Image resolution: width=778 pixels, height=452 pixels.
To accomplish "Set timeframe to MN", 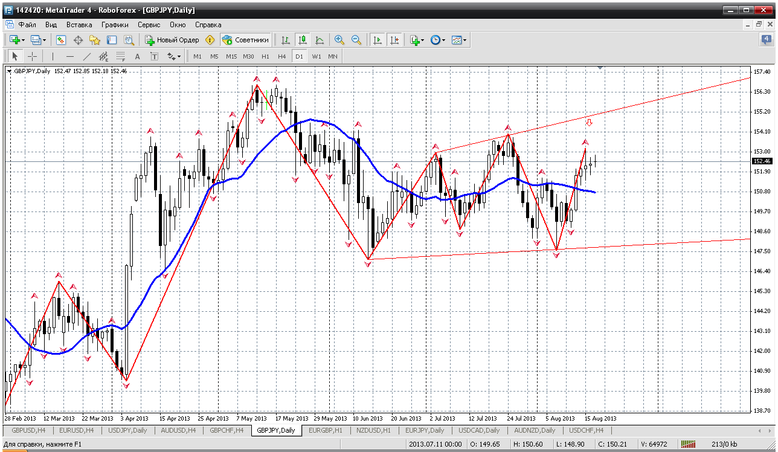I will pyautogui.click(x=333, y=56).
